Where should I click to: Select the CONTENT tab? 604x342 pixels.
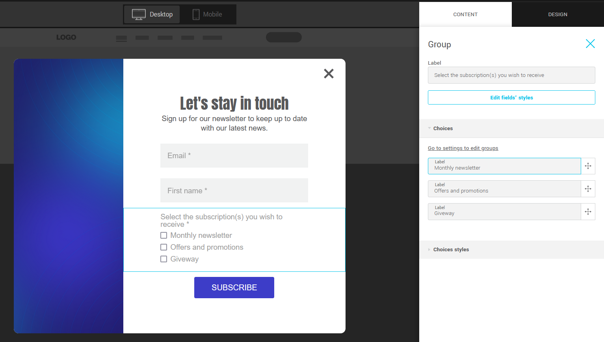pyautogui.click(x=465, y=15)
